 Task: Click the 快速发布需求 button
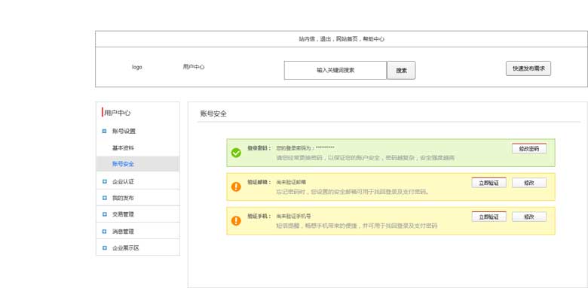pos(528,68)
